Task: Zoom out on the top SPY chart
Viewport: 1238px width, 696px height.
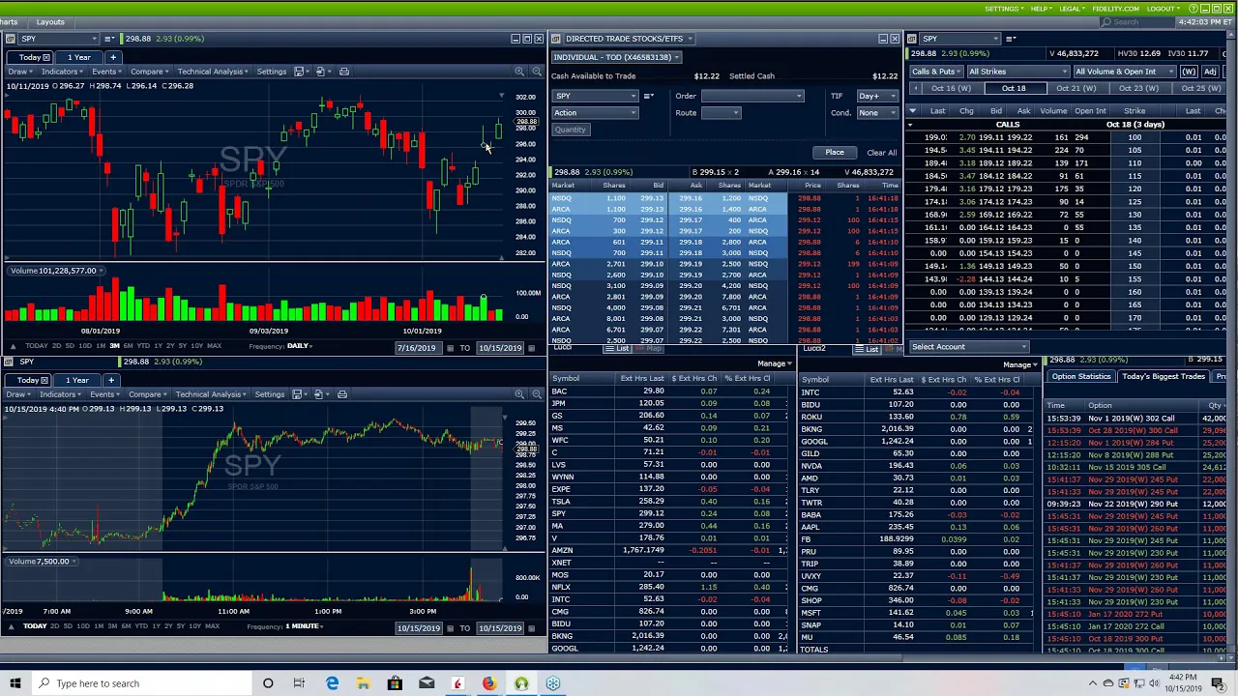Action: 536,72
